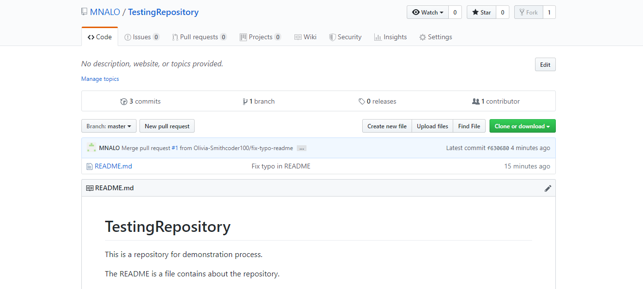Switch to the Security tab
Screen dimensions: 643x289
345,37
